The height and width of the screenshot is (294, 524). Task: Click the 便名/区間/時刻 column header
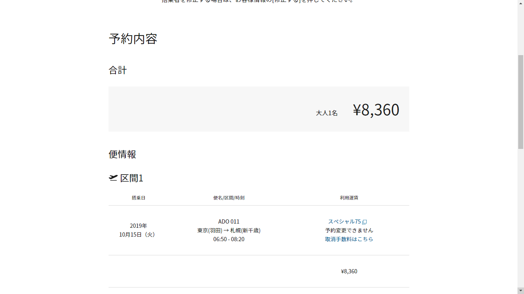[229, 198]
